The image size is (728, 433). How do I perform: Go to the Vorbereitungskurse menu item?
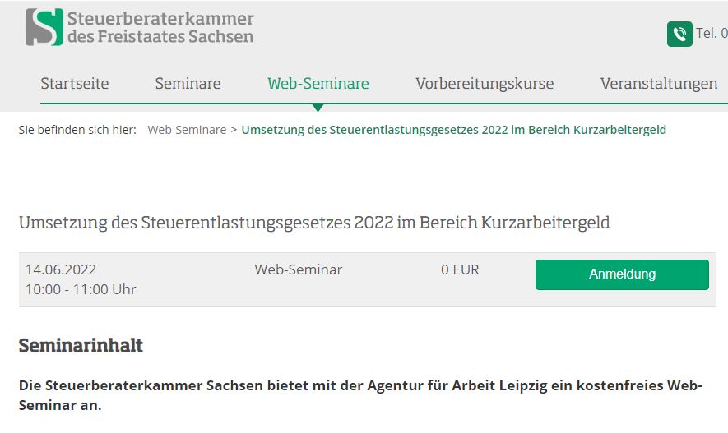[485, 84]
